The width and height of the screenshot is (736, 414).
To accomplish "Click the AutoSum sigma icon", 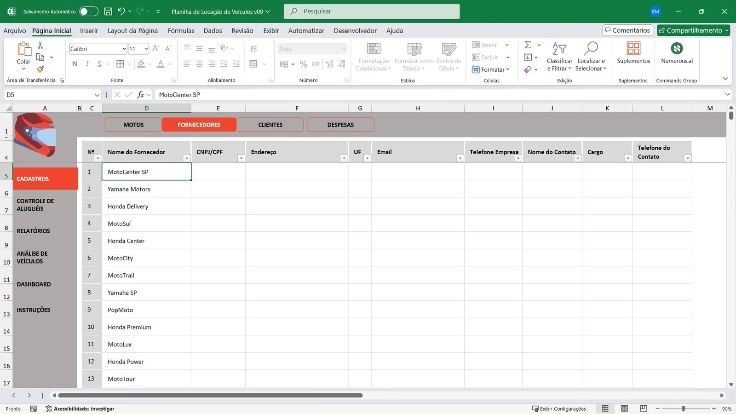I will [528, 45].
